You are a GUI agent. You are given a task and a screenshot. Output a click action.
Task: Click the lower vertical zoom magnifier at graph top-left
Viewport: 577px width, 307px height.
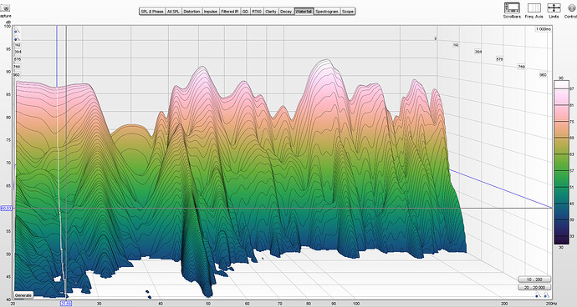(x=18, y=38)
